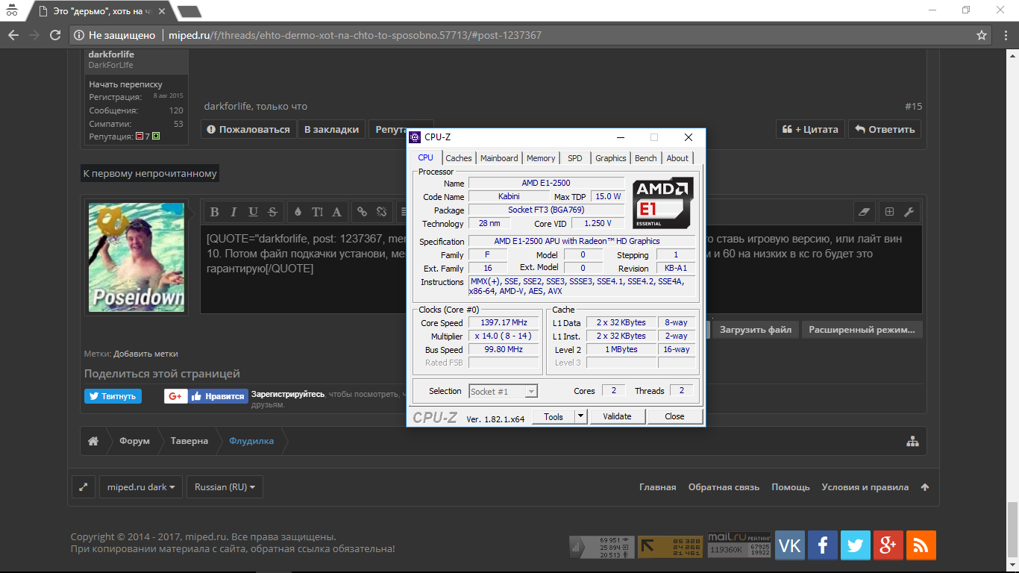
Task: Click the wrench BB-code mode icon
Action: [909, 212]
